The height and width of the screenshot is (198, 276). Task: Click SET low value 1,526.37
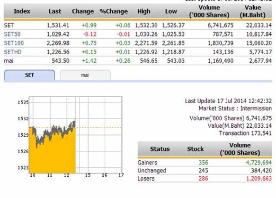pos(173,25)
